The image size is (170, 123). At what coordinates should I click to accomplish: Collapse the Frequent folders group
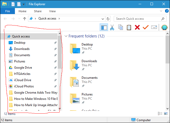(x=66, y=36)
